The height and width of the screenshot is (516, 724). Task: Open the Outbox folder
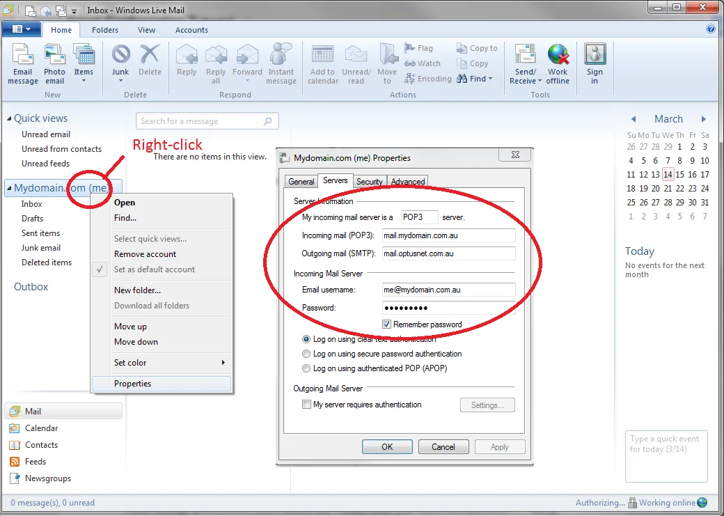31,287
